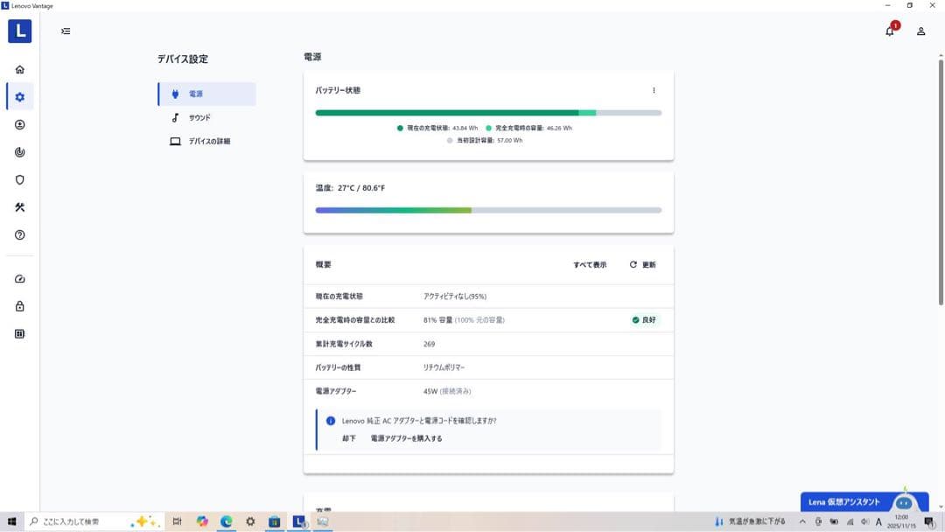Open the Home page in sidebar
Screen dimensions: 945x532
coord(19,69)
